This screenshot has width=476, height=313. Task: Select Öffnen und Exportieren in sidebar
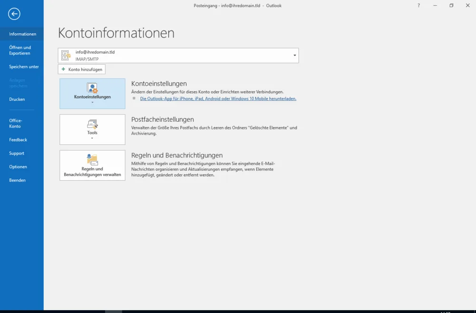point(20,50)
